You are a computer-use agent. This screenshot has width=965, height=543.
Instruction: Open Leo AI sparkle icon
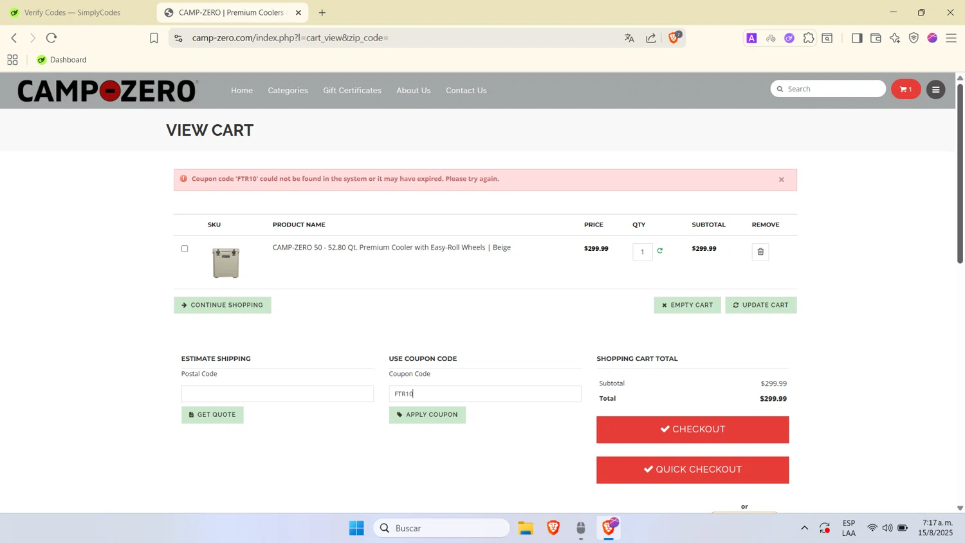895,38
